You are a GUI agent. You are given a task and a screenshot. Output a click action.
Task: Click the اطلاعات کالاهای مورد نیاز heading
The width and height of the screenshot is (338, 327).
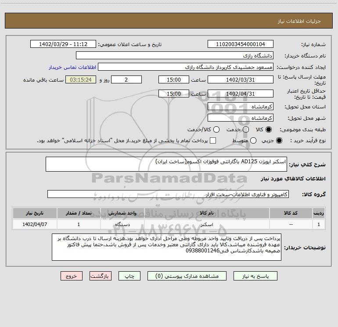(x=293, y=179)
